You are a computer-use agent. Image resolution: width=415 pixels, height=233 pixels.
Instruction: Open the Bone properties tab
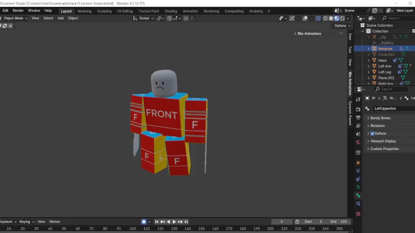coord(358,195)
